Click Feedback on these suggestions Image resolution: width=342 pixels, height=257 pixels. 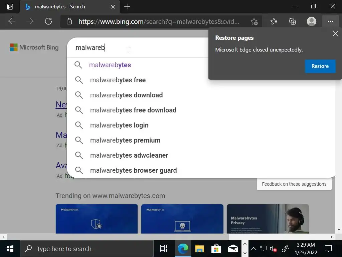pyautogui.click(x=294, y=184)
